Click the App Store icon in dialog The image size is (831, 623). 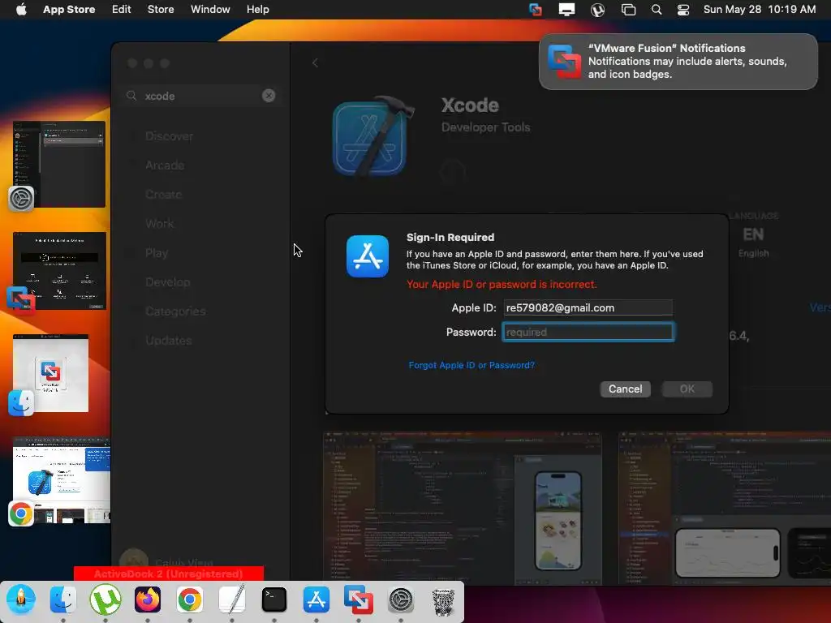pyautogui.click(x=368, y=256)
